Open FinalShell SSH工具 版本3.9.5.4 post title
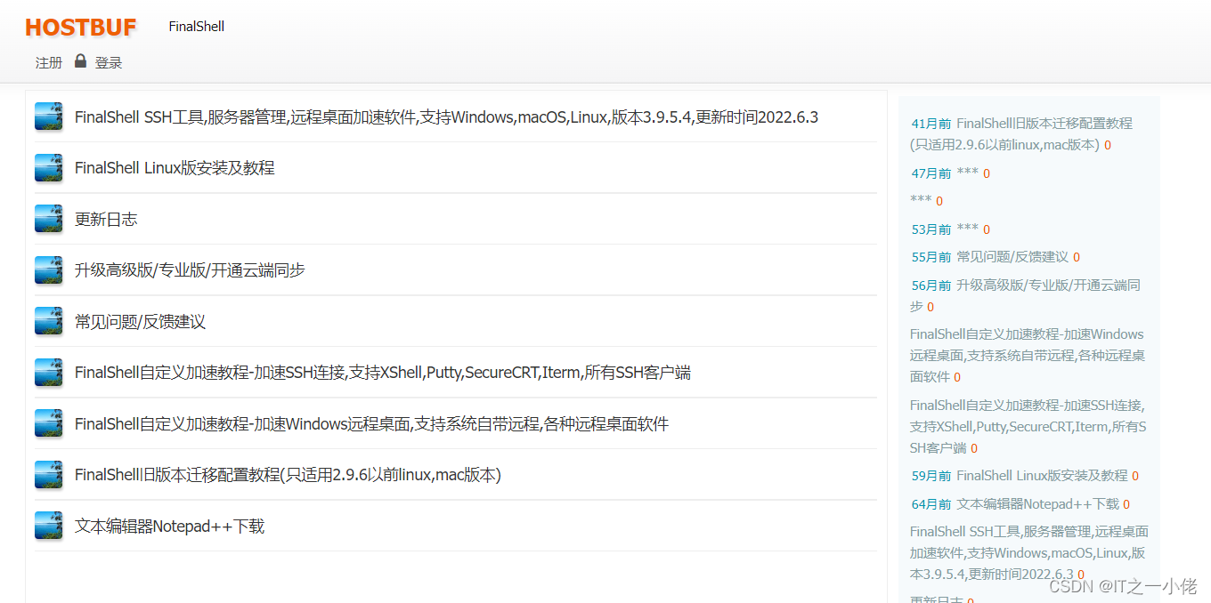This screenshot has height=603, width=1211. click(446, 117)
